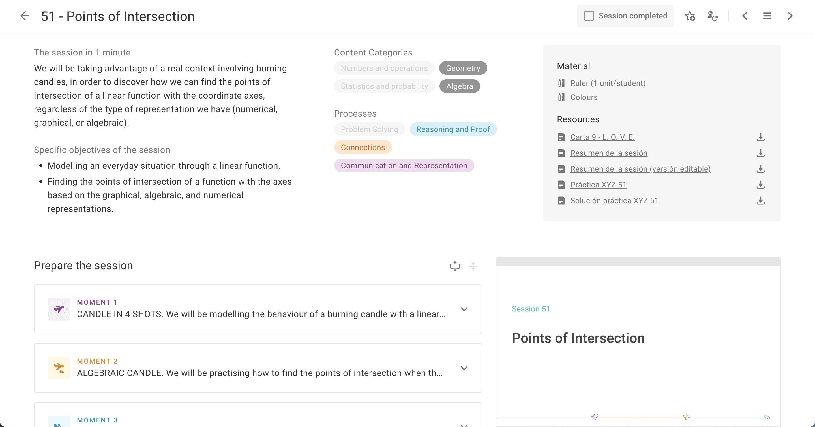The height and width of the screenshot is (427, 815).
Task: Download Carta 9 - L. O. V. E. file
Action: point(761,137)
